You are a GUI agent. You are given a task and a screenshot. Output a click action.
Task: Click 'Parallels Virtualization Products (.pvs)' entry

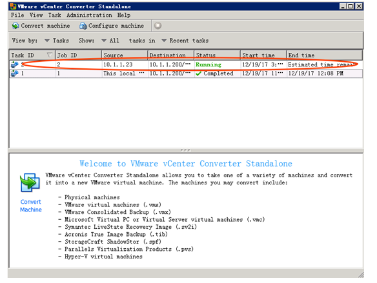point(129,249)
